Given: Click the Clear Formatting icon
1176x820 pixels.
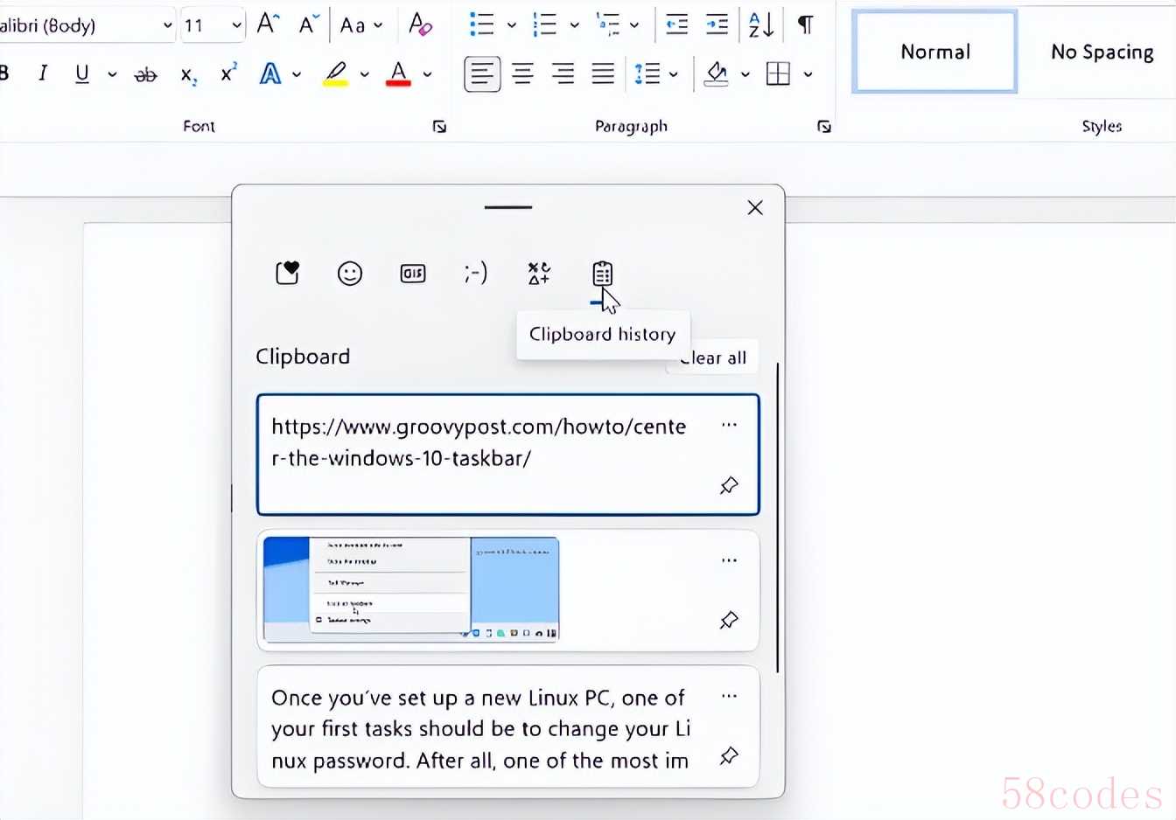Looking at the screenshot, I should (x=420, y=24).
